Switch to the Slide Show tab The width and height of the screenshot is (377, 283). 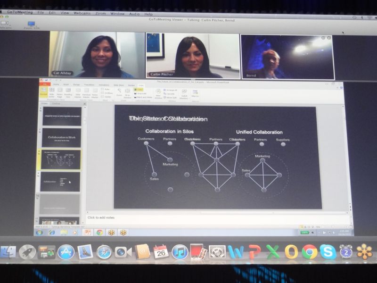tap(119, 85)
